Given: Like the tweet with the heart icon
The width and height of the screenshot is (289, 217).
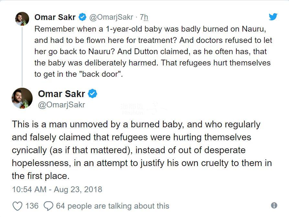Looking at the screenshot, I should point(17,206).
